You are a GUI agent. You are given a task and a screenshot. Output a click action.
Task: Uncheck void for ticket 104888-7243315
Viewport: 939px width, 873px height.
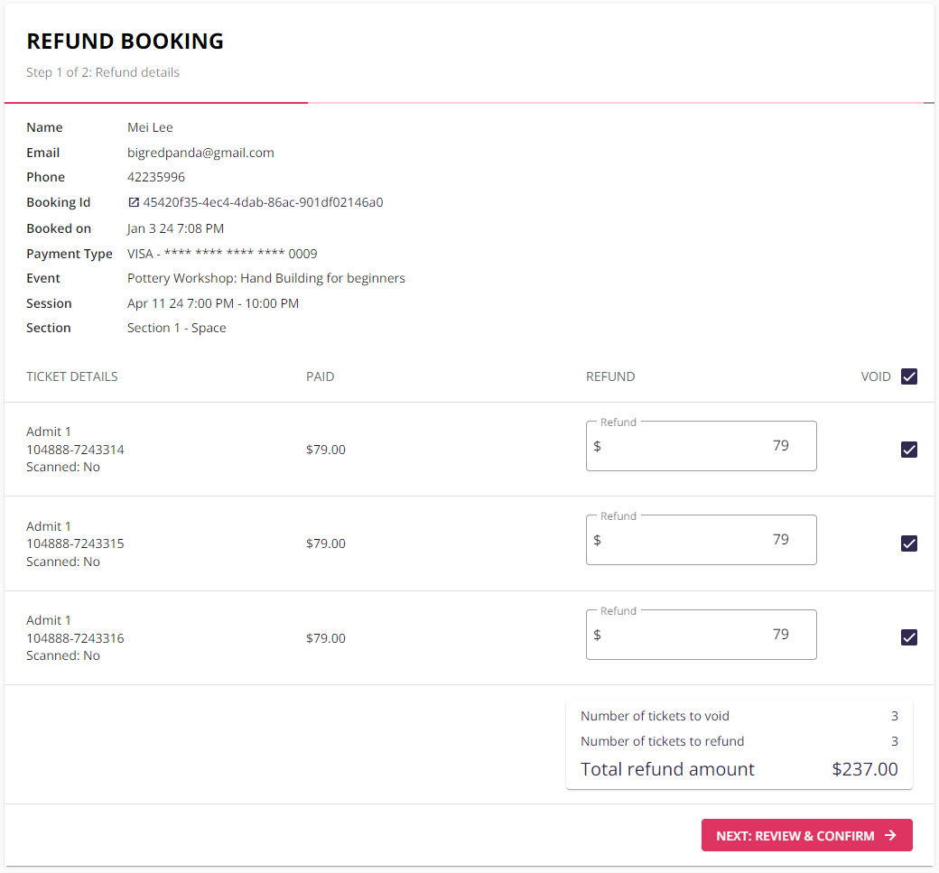coord(908,543)
